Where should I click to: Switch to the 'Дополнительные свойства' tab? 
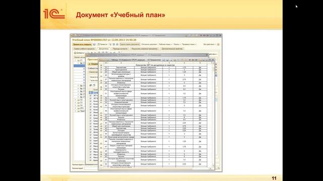click(x=172, y=49)
